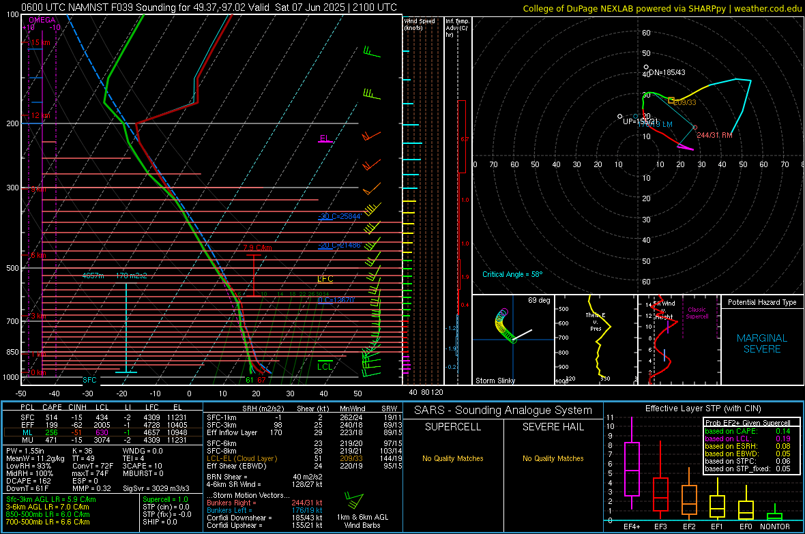Click the based on STP_fixed: 0.05 line

pos(748,469)
